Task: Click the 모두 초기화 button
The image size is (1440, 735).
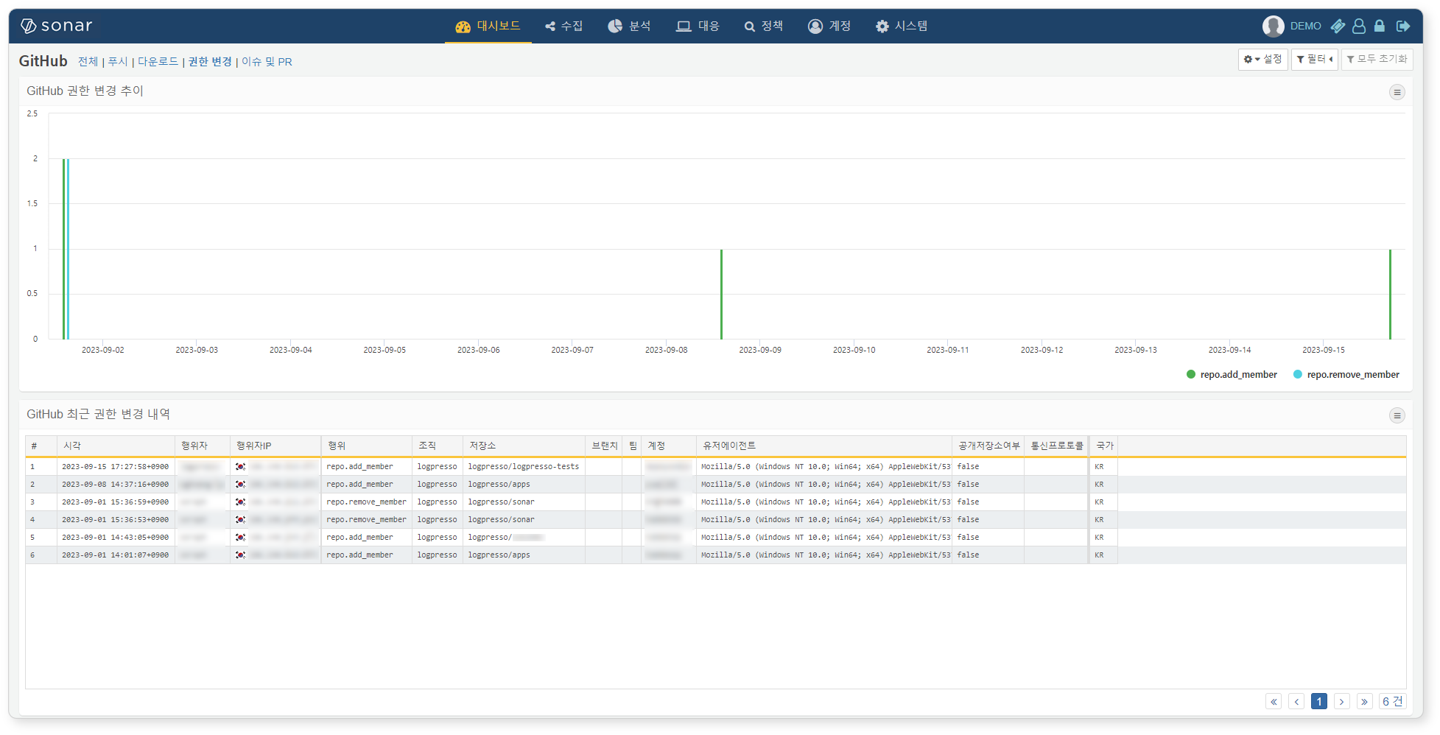Action: (x=1377, y=59)
